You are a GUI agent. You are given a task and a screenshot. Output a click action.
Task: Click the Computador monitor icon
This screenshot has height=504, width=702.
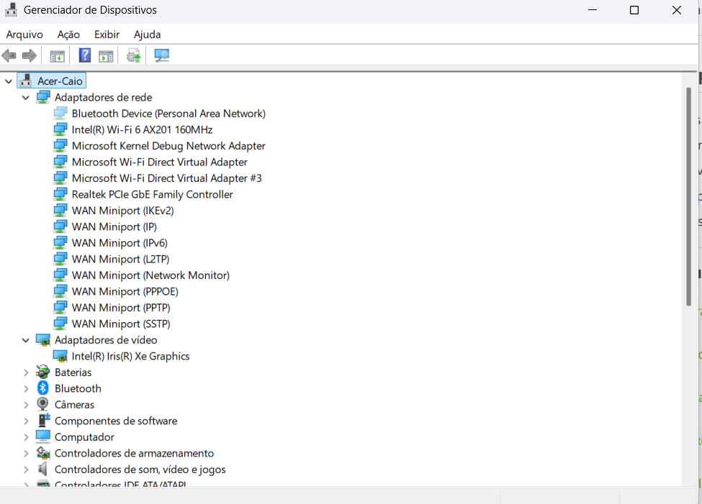click(43, 436)
